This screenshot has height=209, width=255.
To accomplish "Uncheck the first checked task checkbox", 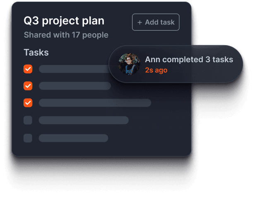I will 28,69.
